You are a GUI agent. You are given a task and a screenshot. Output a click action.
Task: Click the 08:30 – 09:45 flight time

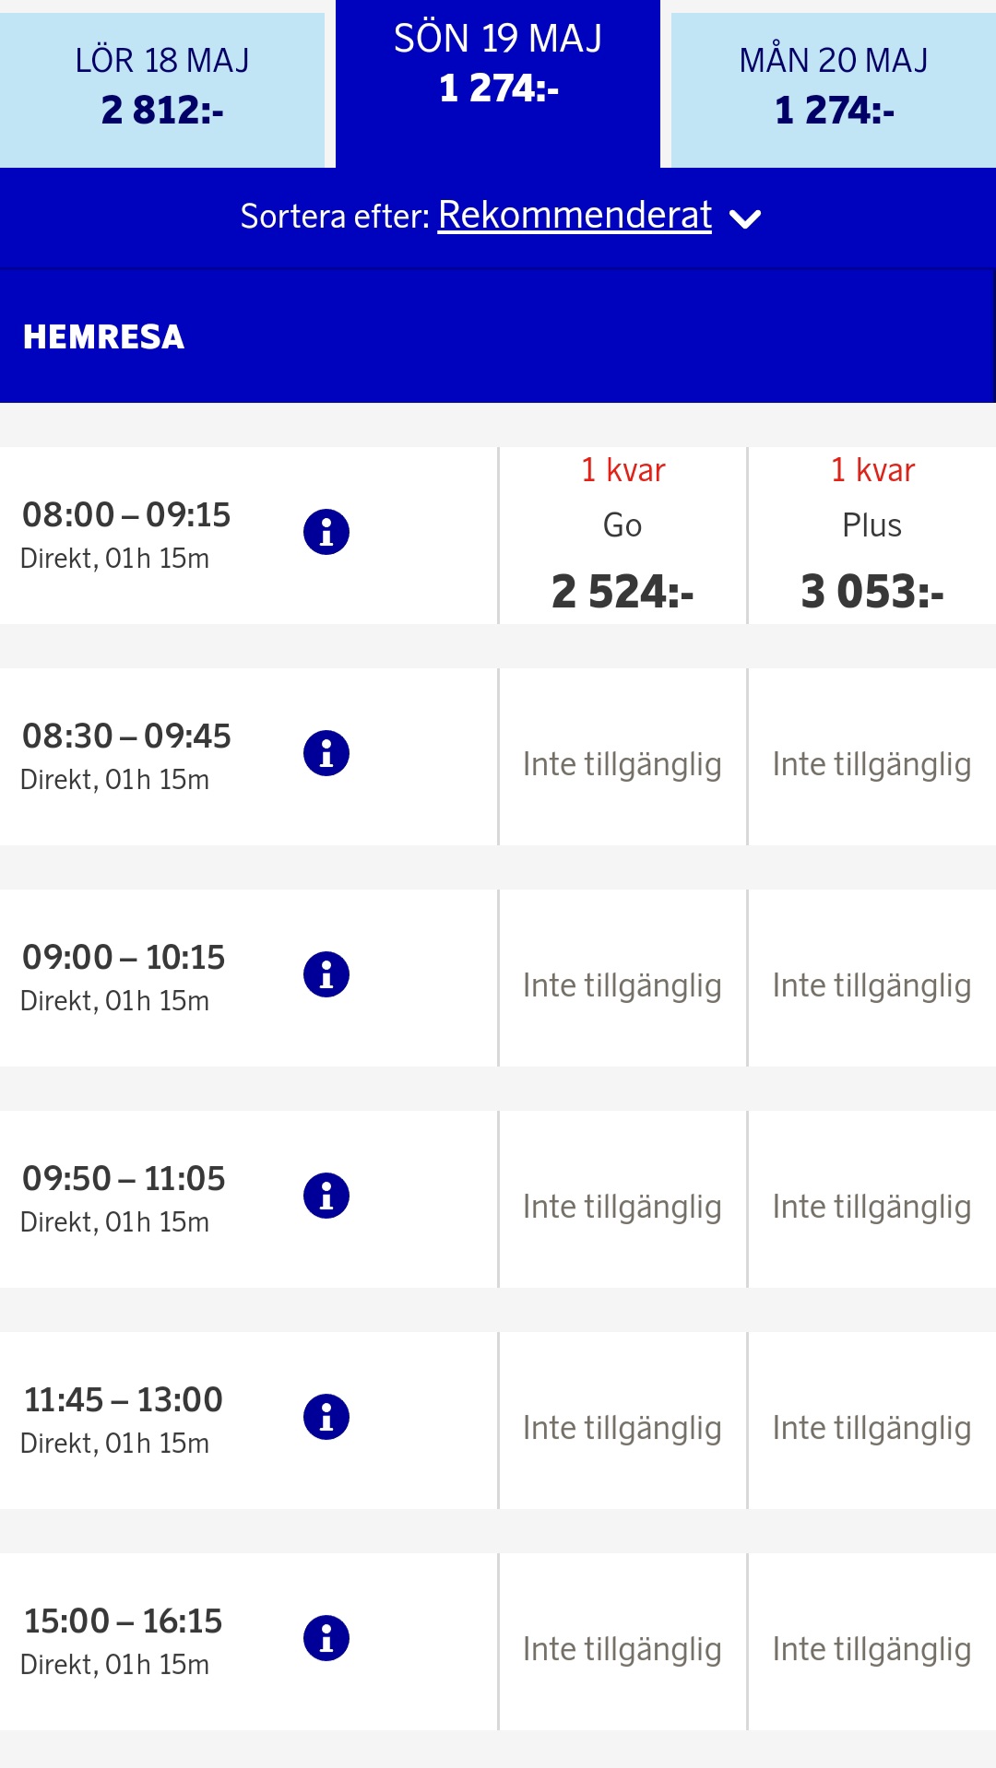[x=126, y=737]
